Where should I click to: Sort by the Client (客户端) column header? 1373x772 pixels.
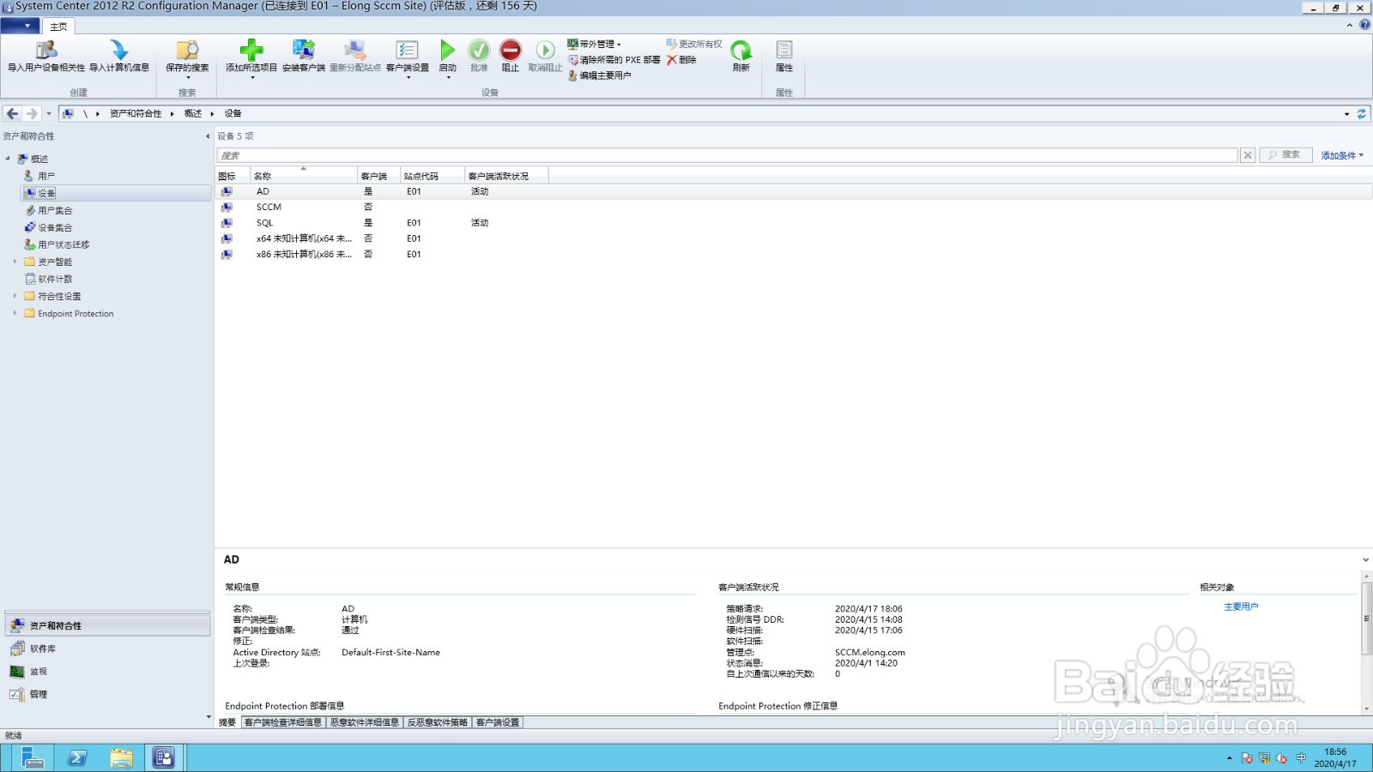pos(378,176)
